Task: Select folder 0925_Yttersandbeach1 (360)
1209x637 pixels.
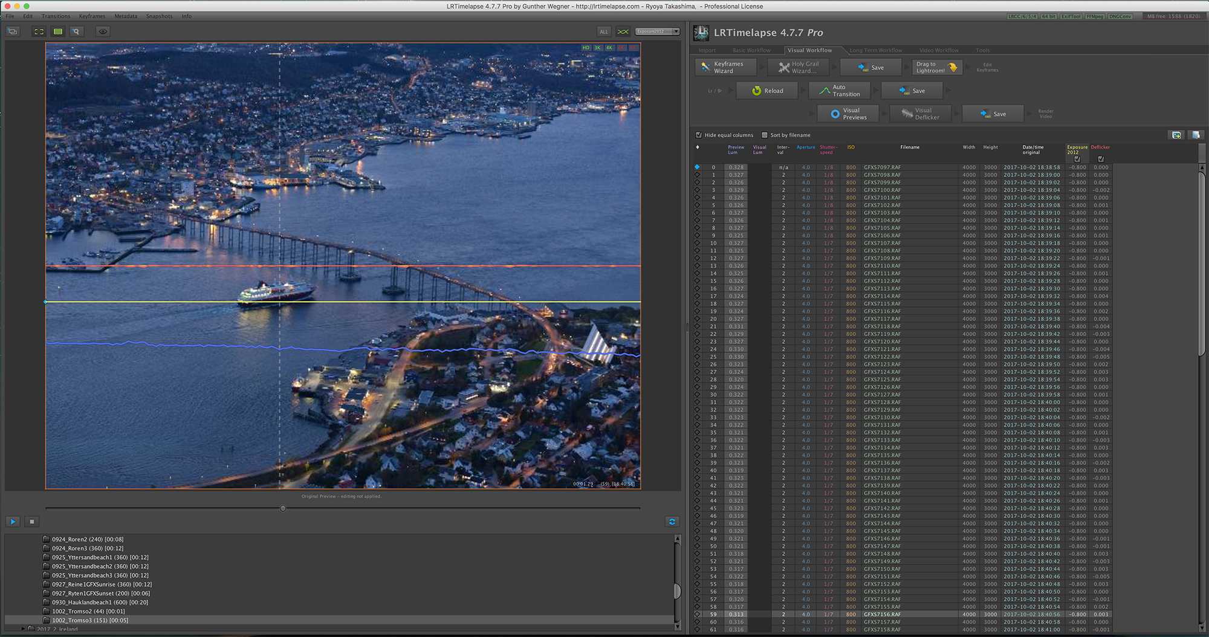Action: [97, 557]
